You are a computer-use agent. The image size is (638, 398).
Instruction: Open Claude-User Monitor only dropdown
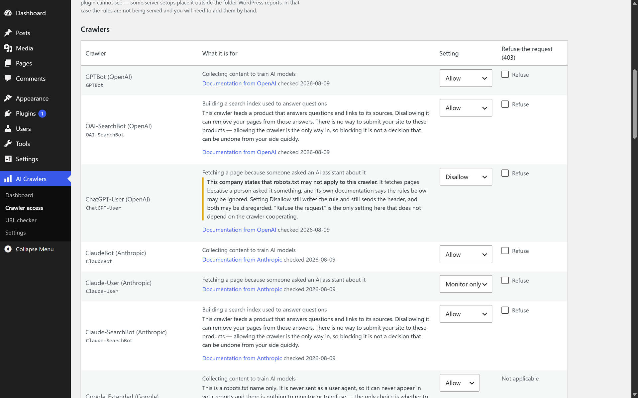click(466, 284)
